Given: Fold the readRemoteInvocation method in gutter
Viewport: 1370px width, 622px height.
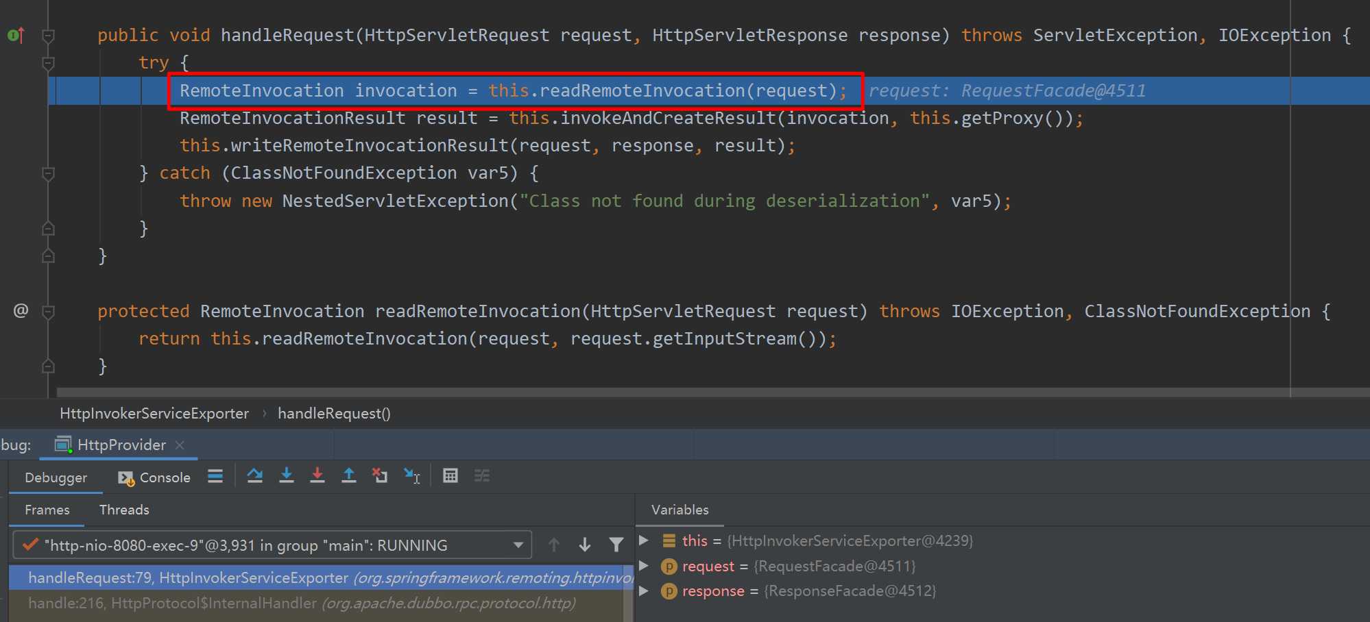Looking at the screenshot, I should (x=48, y=312).
